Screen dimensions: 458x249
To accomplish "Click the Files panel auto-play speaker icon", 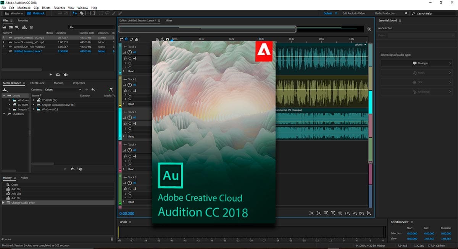I will (65, 75).
